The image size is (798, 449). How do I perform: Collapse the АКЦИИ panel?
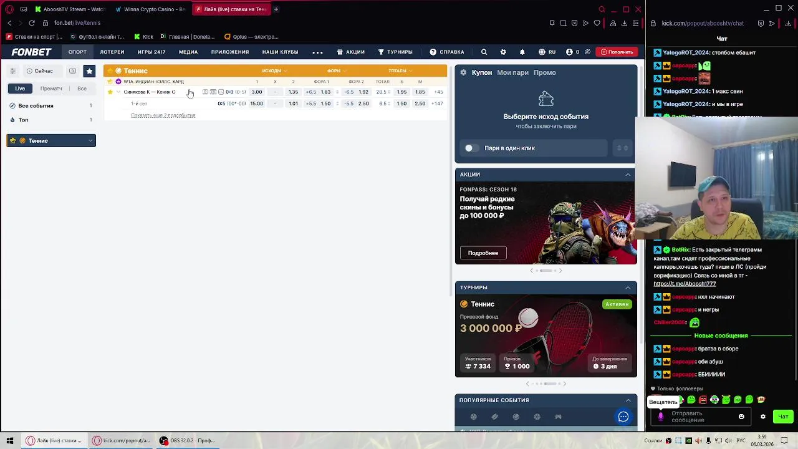coord(628,175)
